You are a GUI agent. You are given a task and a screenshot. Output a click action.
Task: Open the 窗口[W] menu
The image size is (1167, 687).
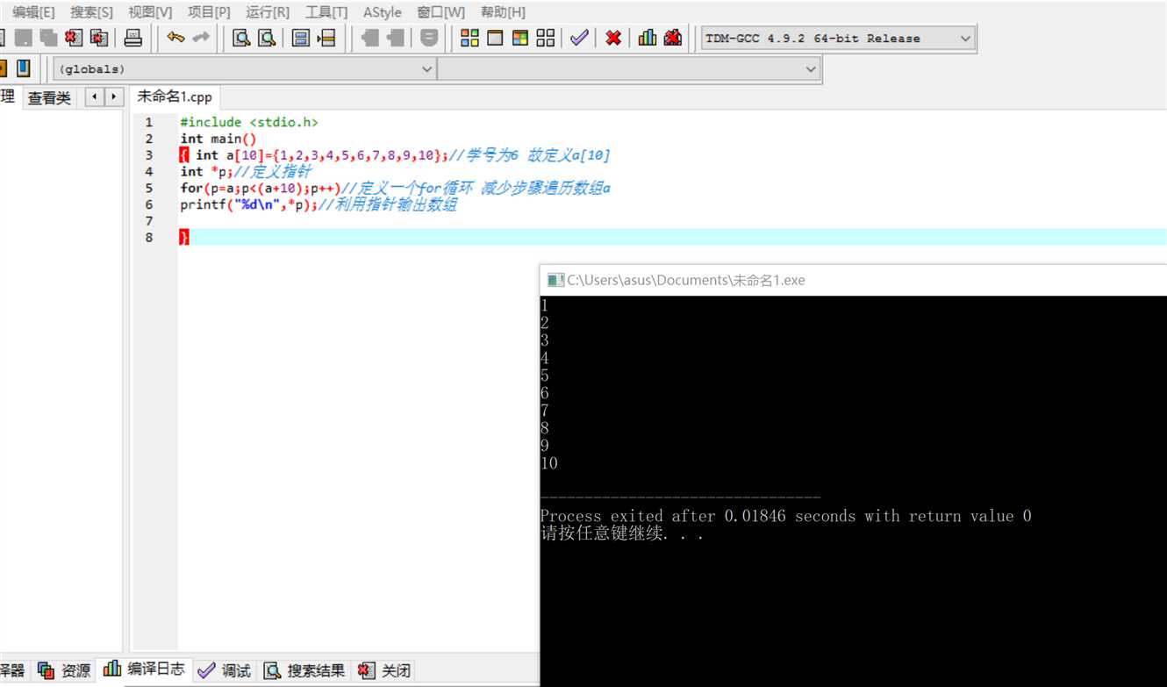[441, 11]
